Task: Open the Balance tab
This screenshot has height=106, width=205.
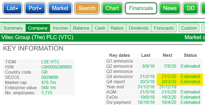Action: point(81,28)
